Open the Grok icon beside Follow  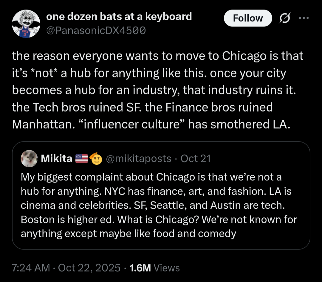(285, 18)
